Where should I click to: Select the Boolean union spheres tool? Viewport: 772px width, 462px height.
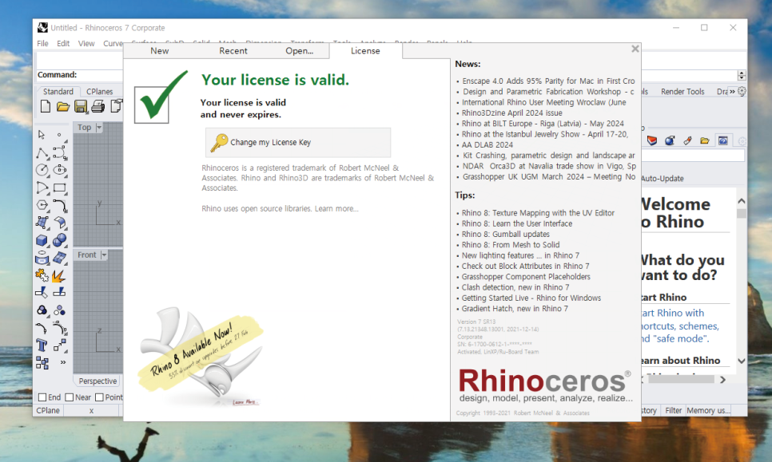[x=60, y=240]
